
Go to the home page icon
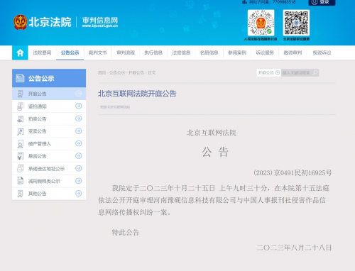coord(20,52)
